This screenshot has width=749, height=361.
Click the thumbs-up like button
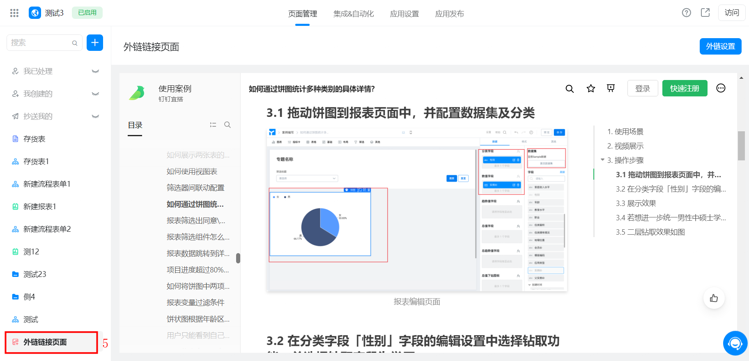714,298
